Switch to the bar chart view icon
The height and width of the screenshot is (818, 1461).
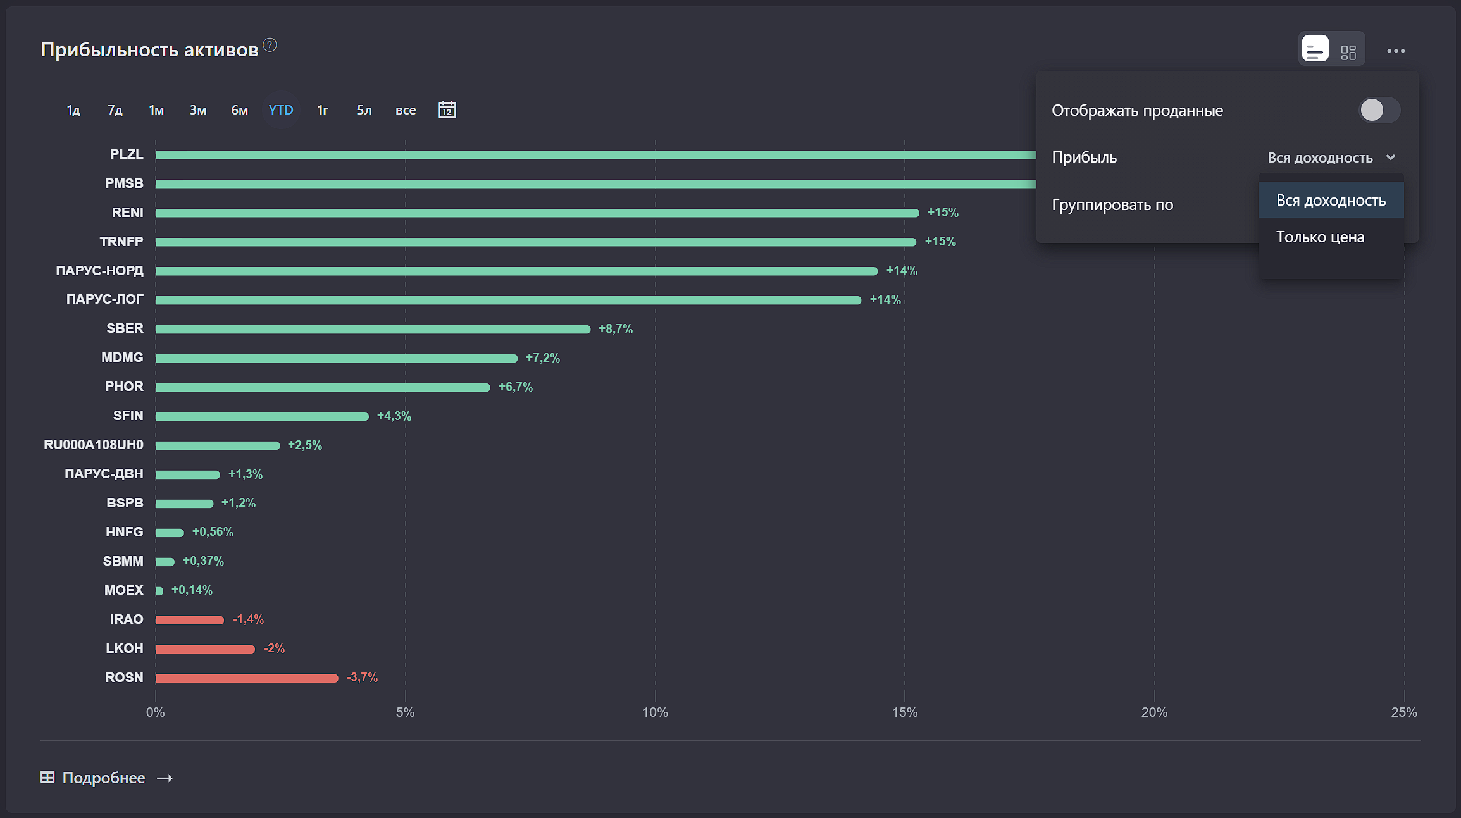(x=1315, y=49)
